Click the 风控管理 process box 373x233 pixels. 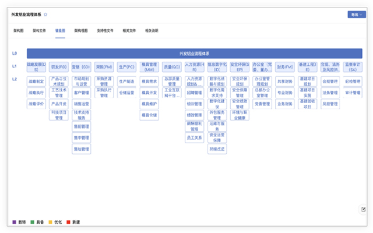click(x=330, y=104)
